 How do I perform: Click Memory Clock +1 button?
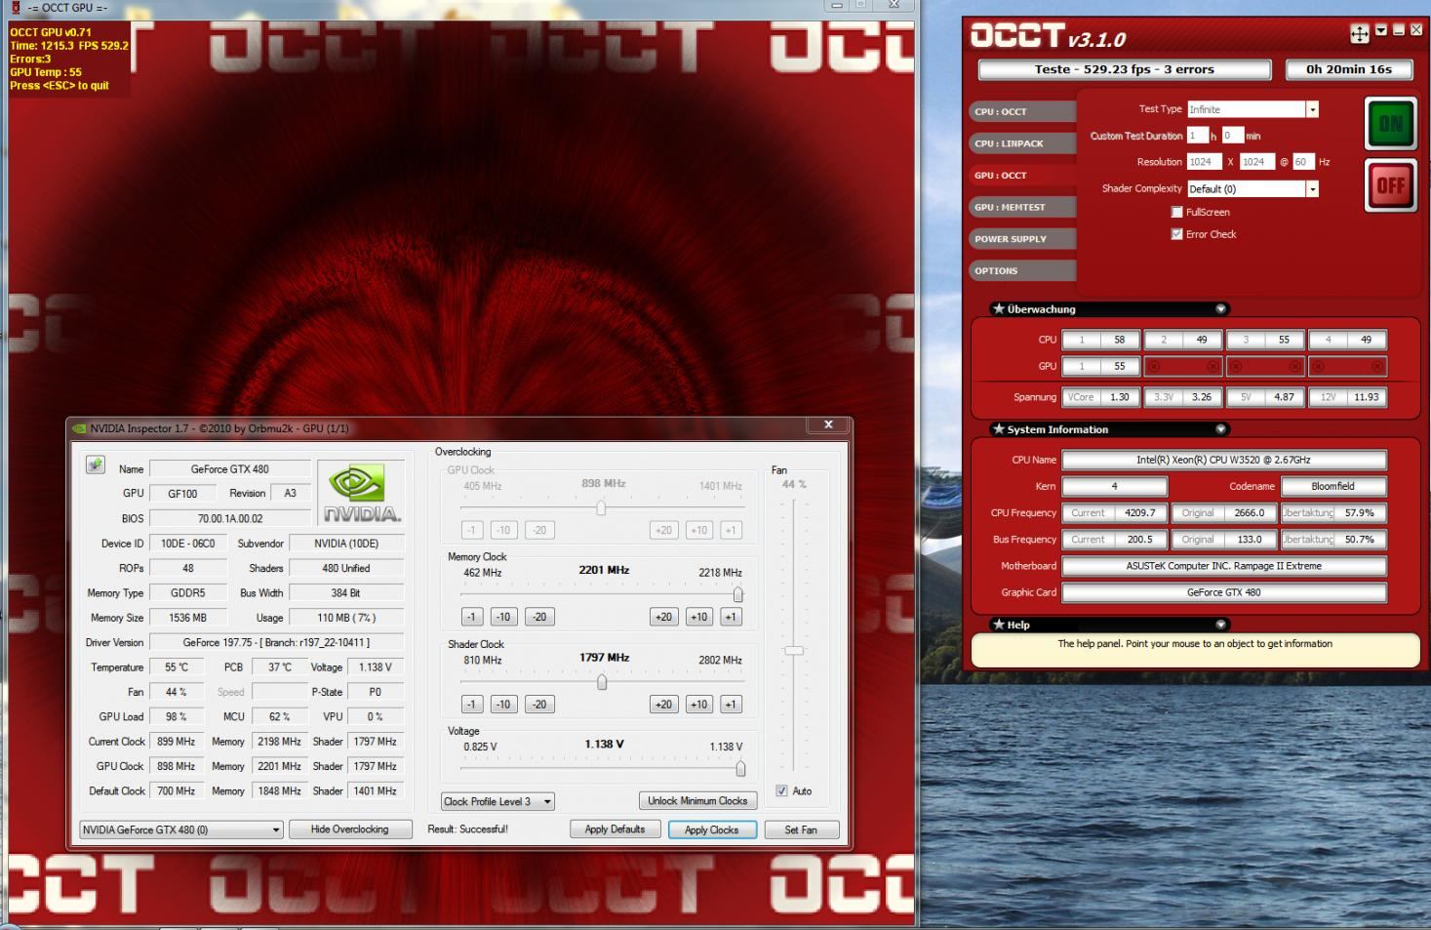(731, 617)
